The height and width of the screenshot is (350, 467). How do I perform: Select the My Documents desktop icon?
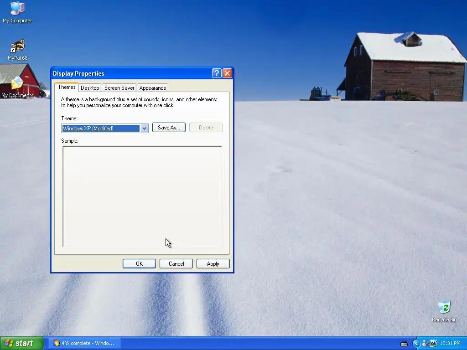(17, 87)
